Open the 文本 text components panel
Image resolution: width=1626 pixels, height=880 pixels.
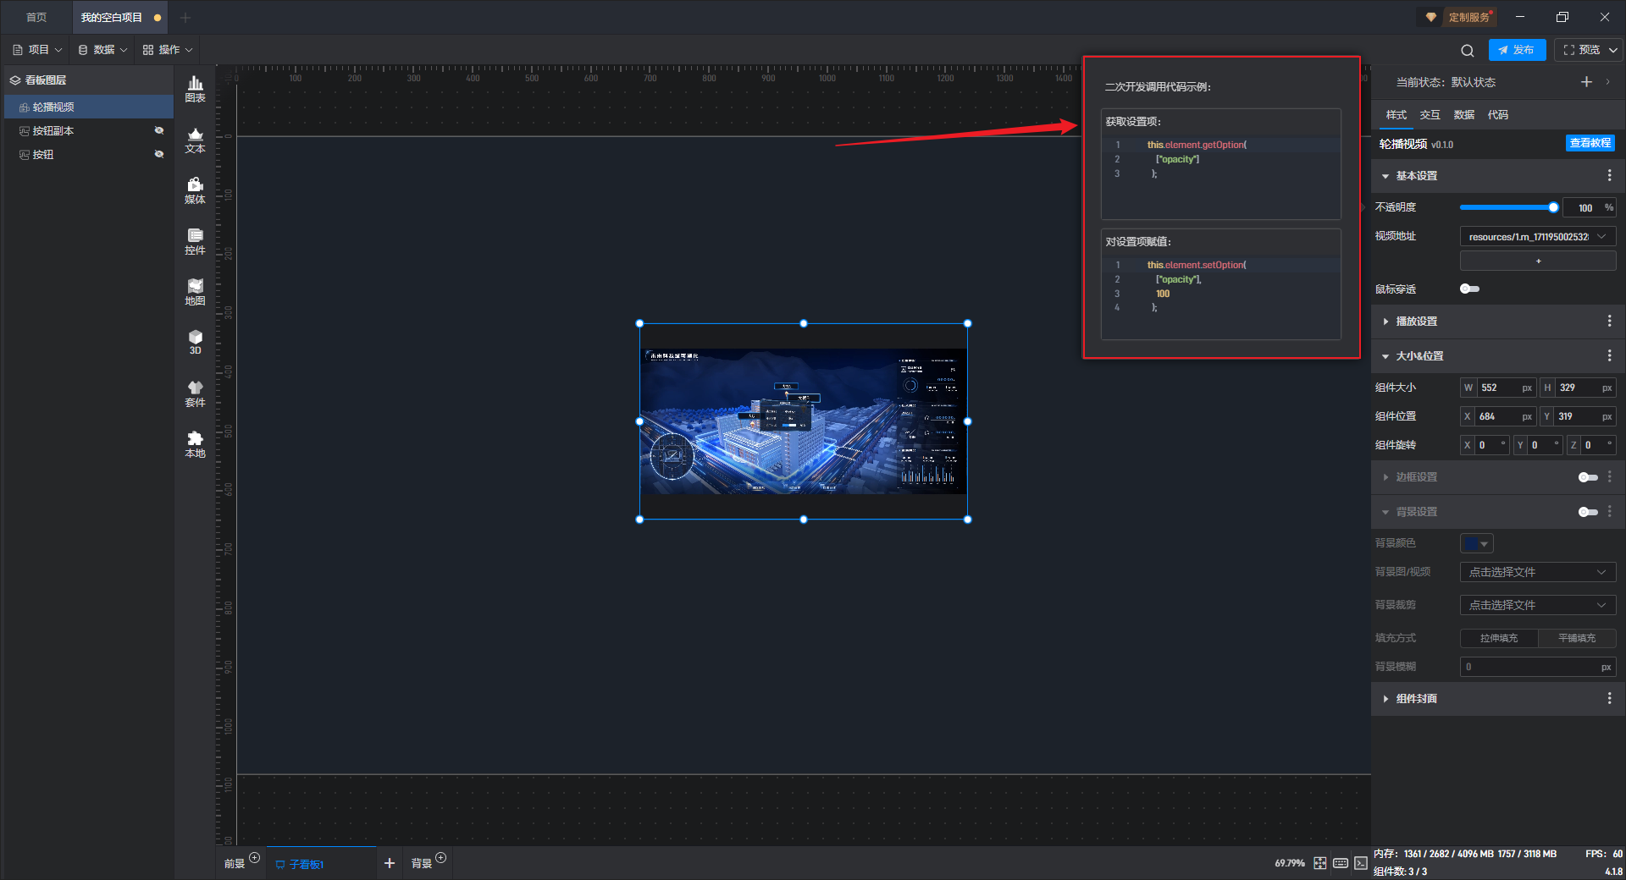tap(195, 140)
